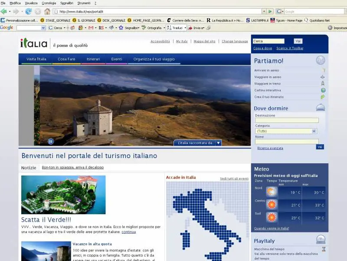This screenshot has height=261, width=347.
Task: Click the train icon for Viaggiare in treno
Action: (x=323, y=83)
